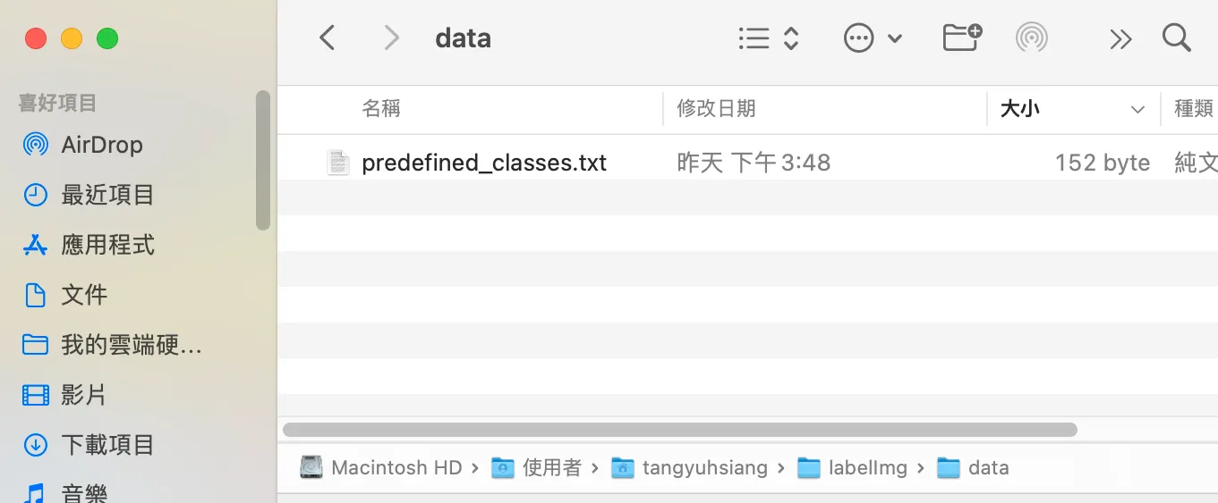Viewport: 1218px width, 503px height.
Task: Sort by the 修改日期 column header
Action: click(x=716, y=109)
